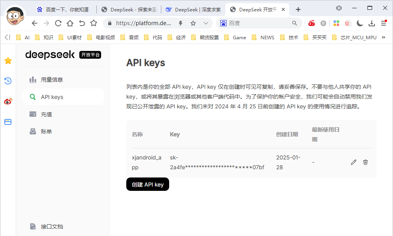Click the user avatar profile picture
The image size is (393, 236).
15,16
